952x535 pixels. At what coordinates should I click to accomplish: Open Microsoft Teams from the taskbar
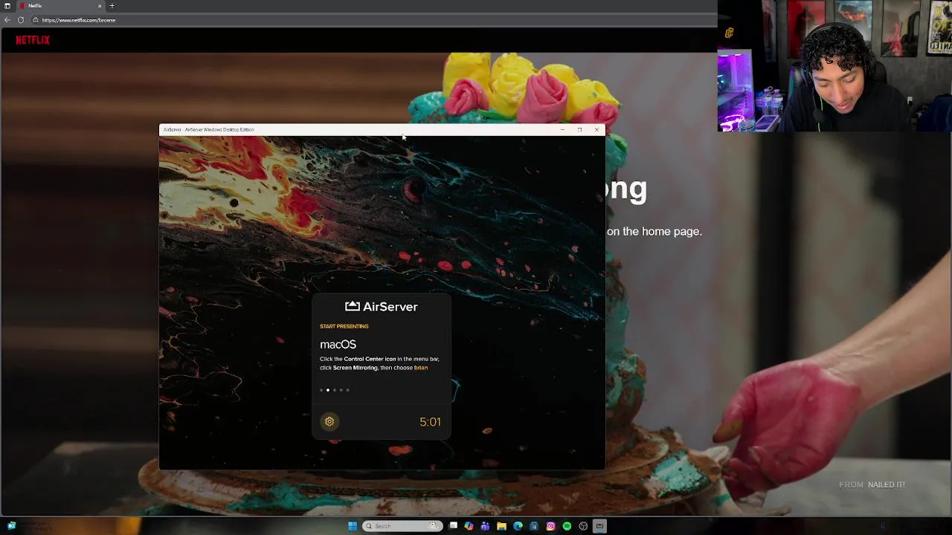pyautogui.click(x=485, y=526)
